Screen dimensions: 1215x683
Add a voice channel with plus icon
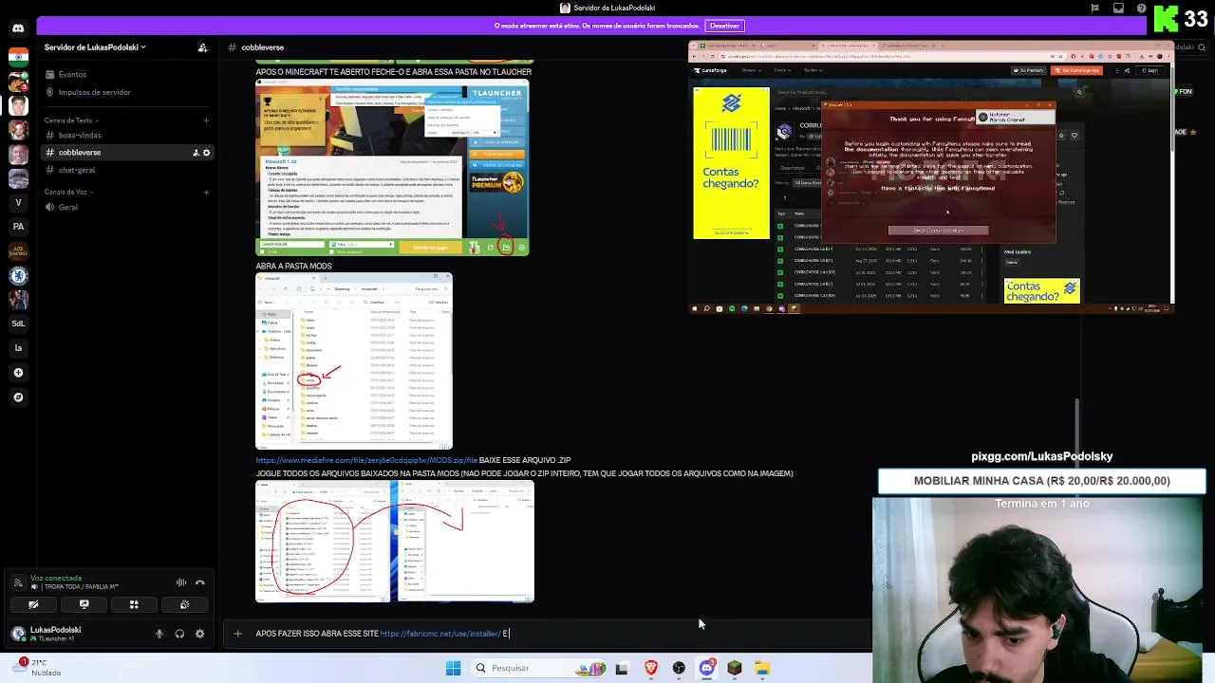206,193
